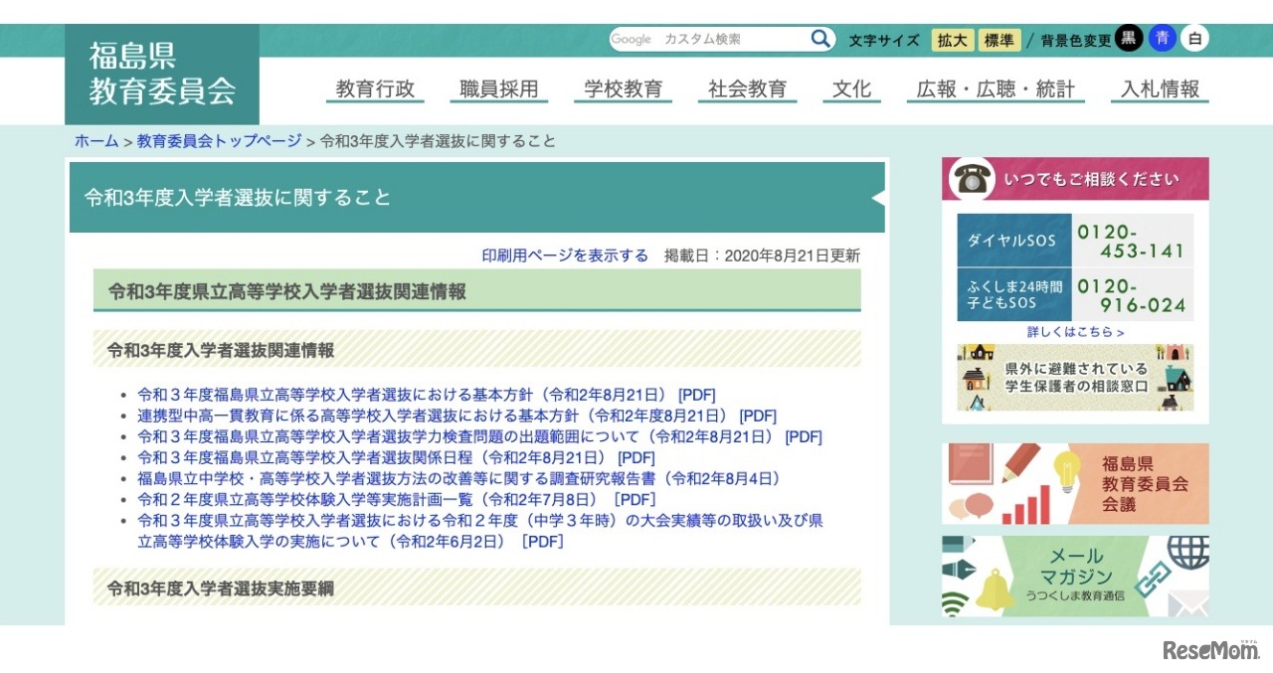Viewport: 1273px width, 673px height.
Task: Click phone number 0120-453-141
Action: click(x=1131, y=241)
